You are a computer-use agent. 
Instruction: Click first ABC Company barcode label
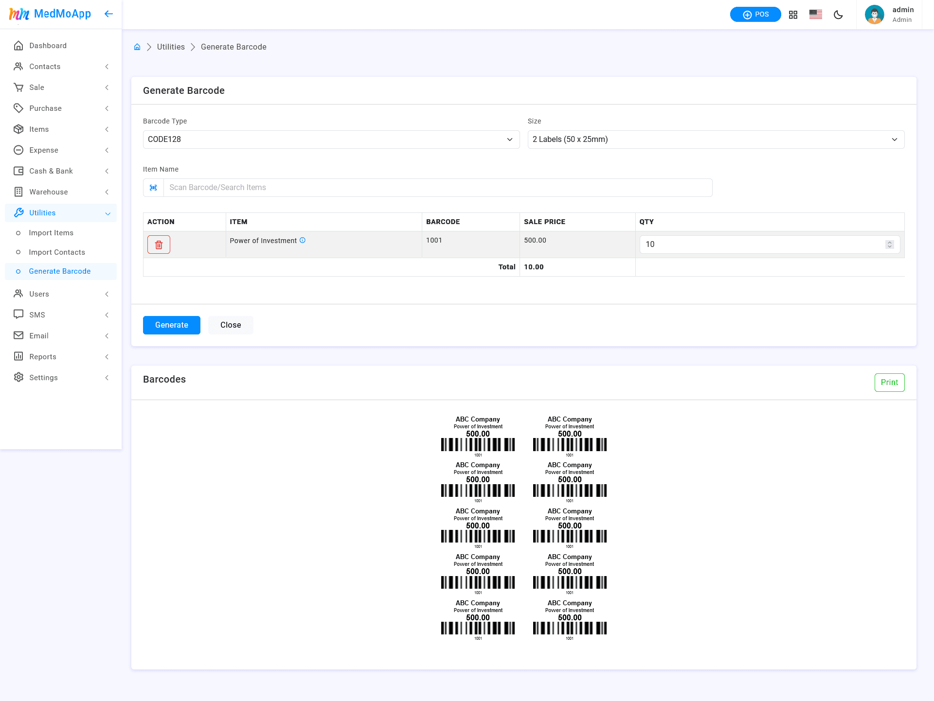(x=478, y=437)
